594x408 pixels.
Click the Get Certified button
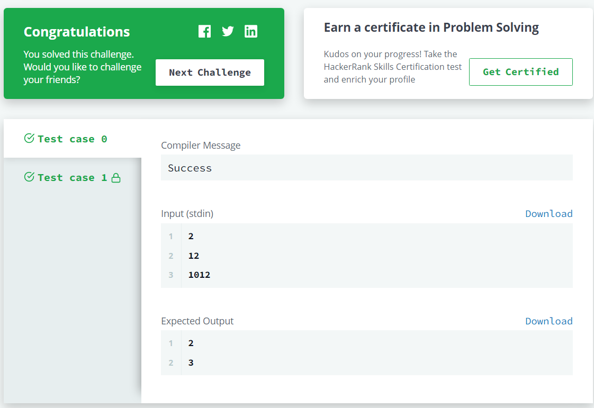(x=520, y=72)
